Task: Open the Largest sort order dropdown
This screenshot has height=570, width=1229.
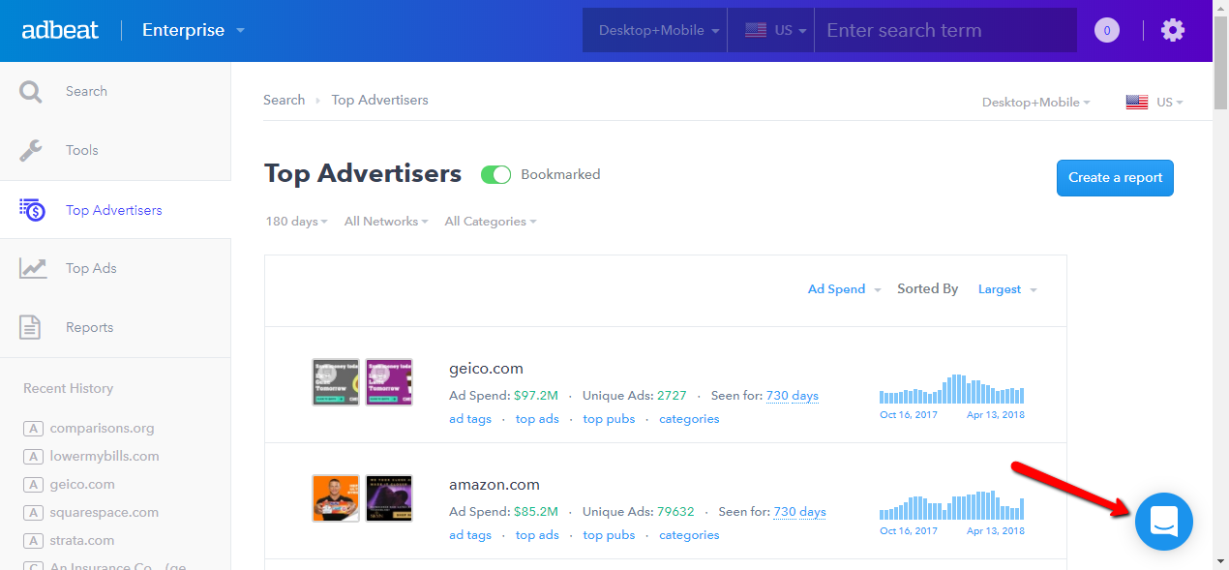Action: click(x=1007, y=289)
